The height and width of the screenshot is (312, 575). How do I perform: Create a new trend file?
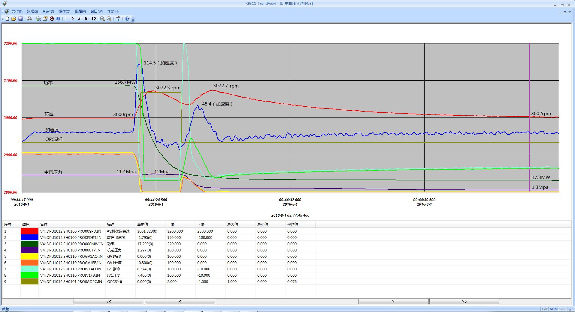coord(8,19)
